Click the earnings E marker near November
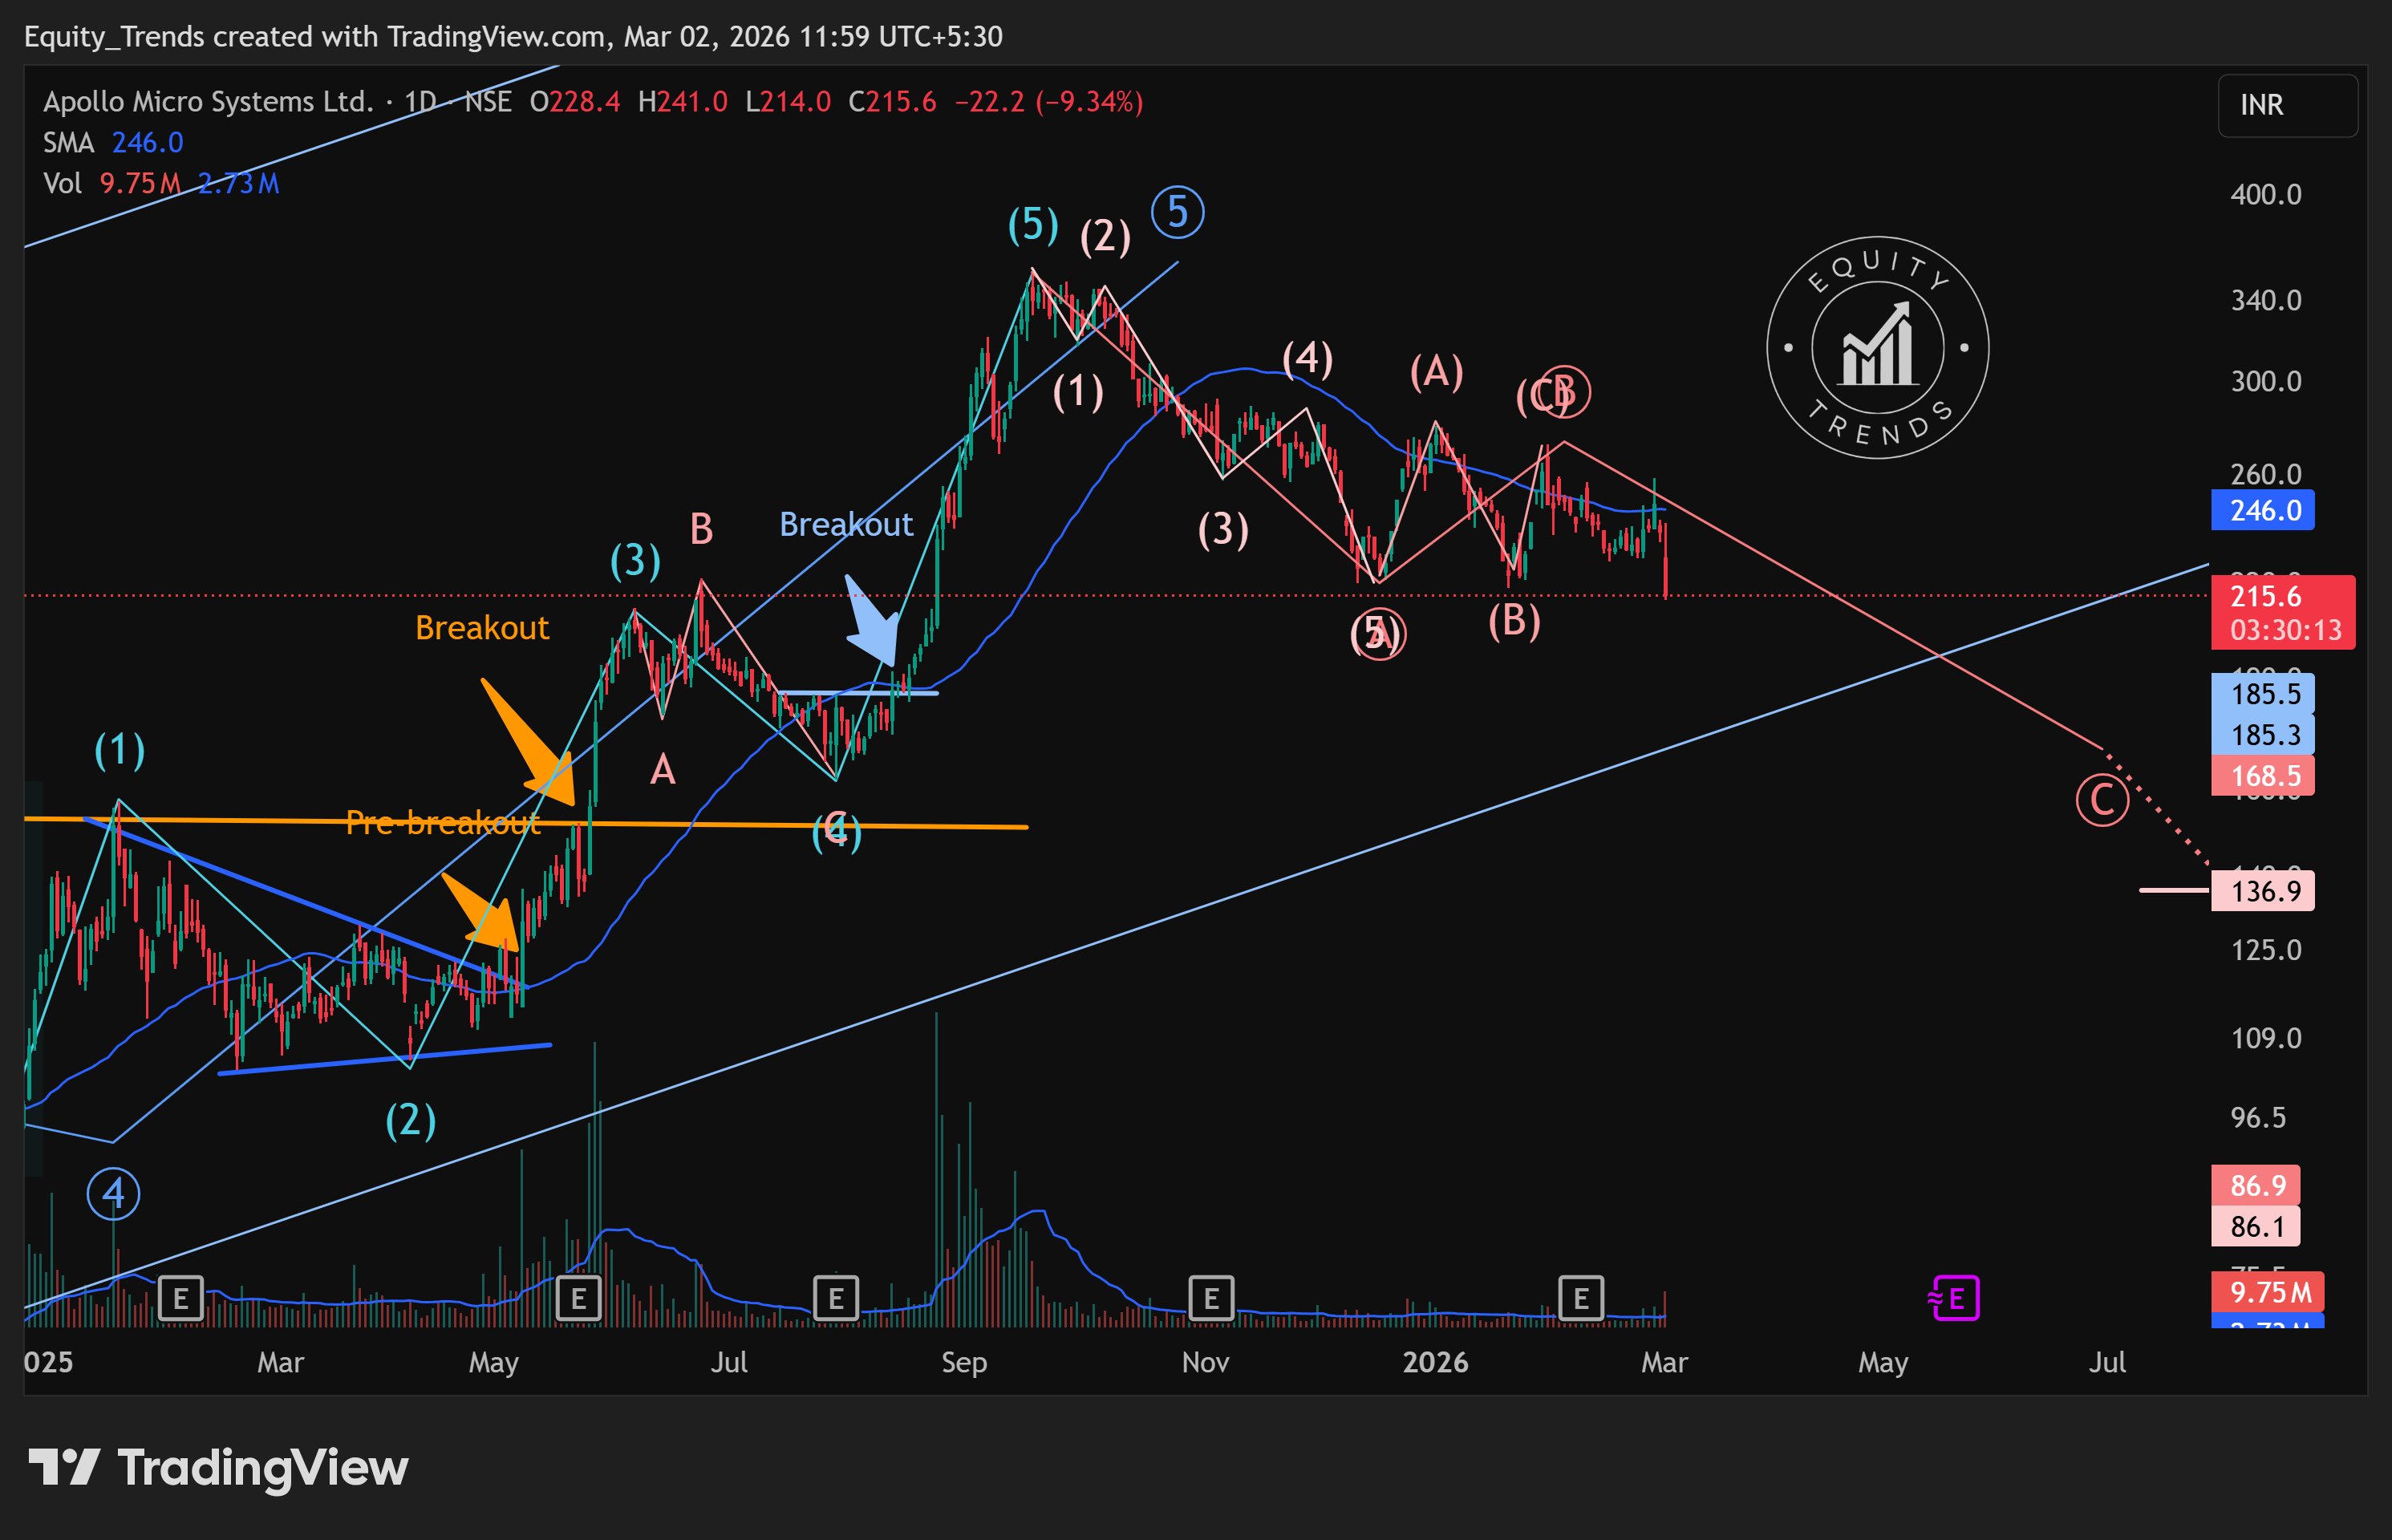The image size is (2392, 1540). [x=1211, y=1298]
